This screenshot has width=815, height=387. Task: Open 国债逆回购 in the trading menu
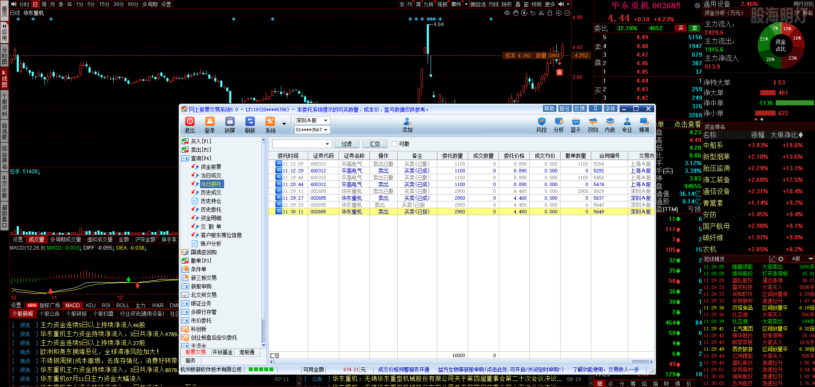[x=204, y=252]
